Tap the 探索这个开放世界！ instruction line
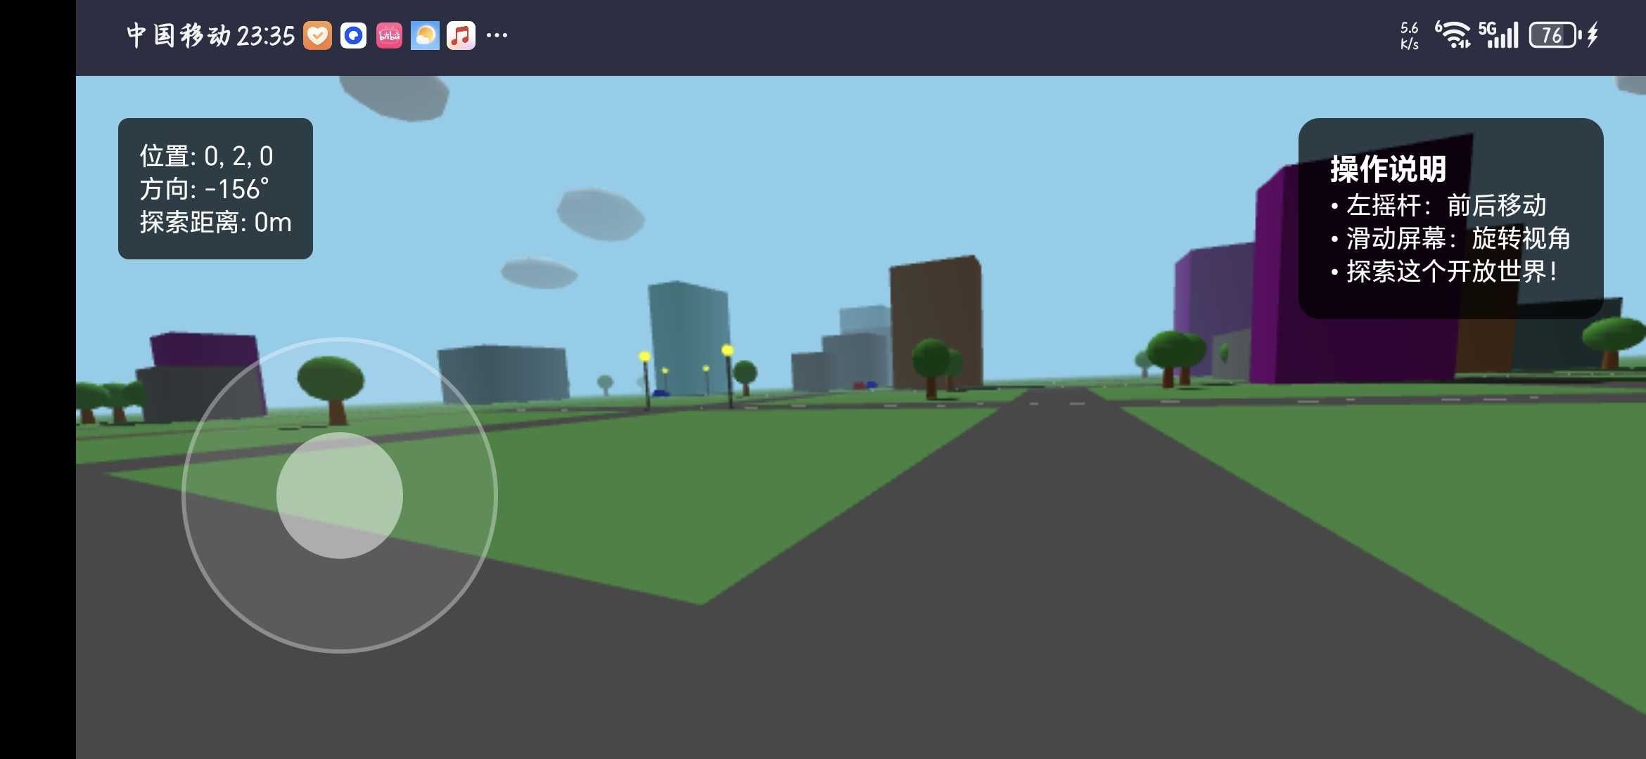This screenshot has width=1646, height=759. point(1444,271)
